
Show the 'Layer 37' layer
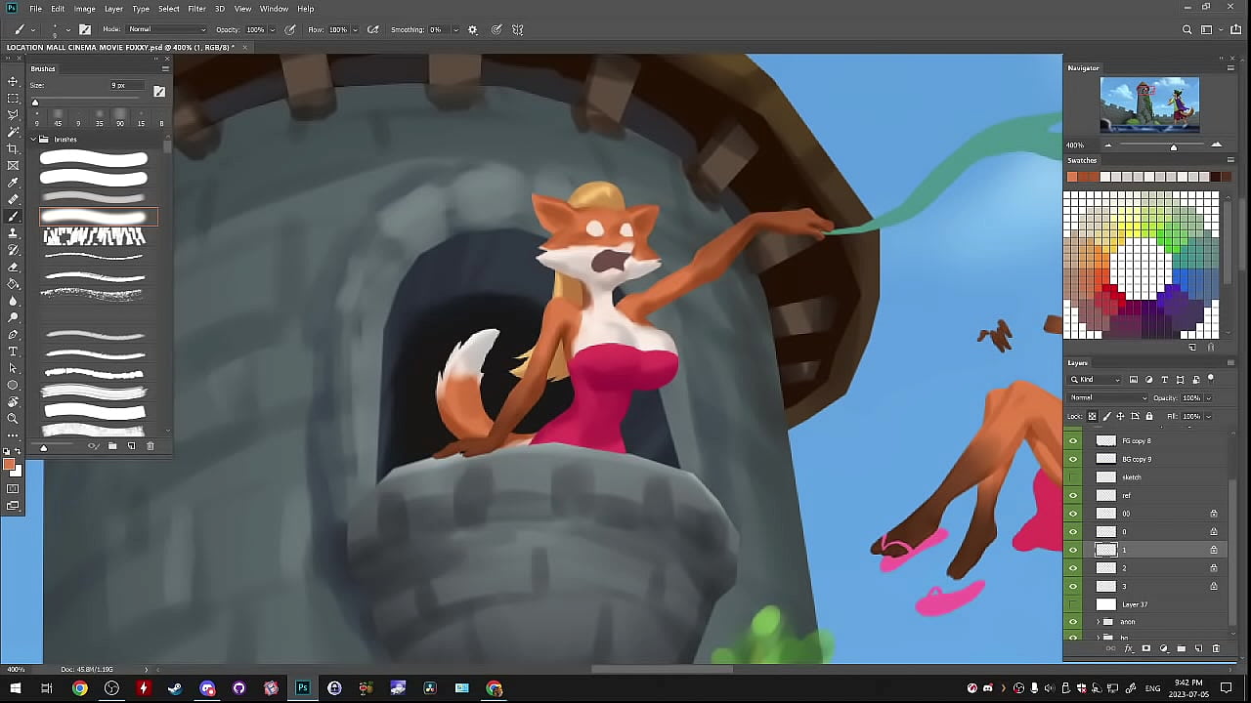(1073, 604)
